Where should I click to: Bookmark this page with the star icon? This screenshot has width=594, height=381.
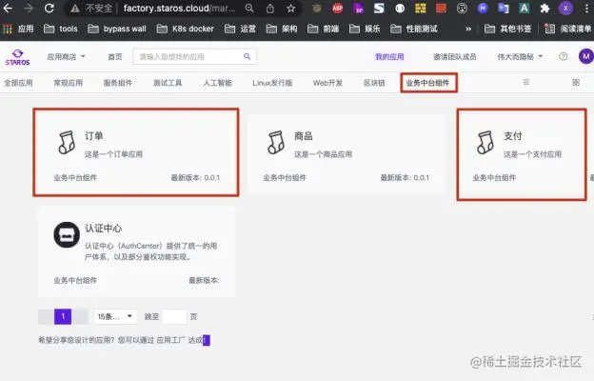point(290,8)
